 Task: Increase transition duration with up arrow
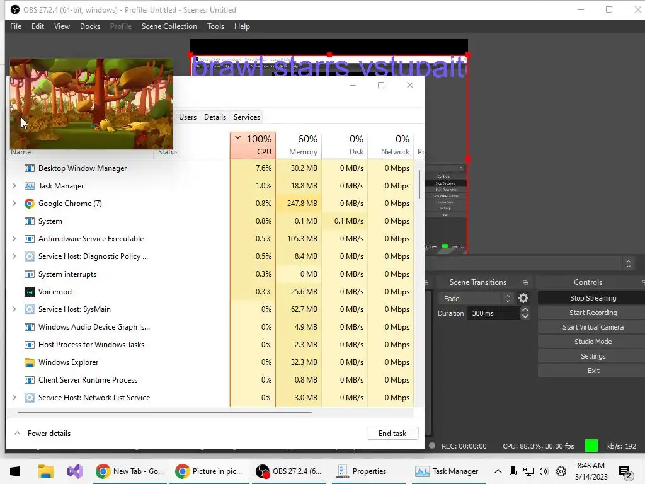click(525, 310)
